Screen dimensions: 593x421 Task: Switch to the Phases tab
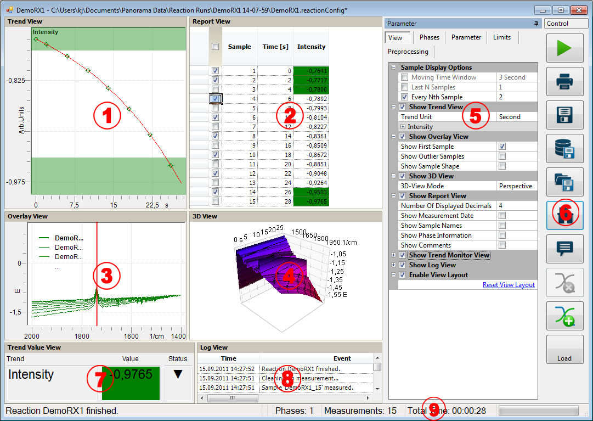[x=429, y=37]
